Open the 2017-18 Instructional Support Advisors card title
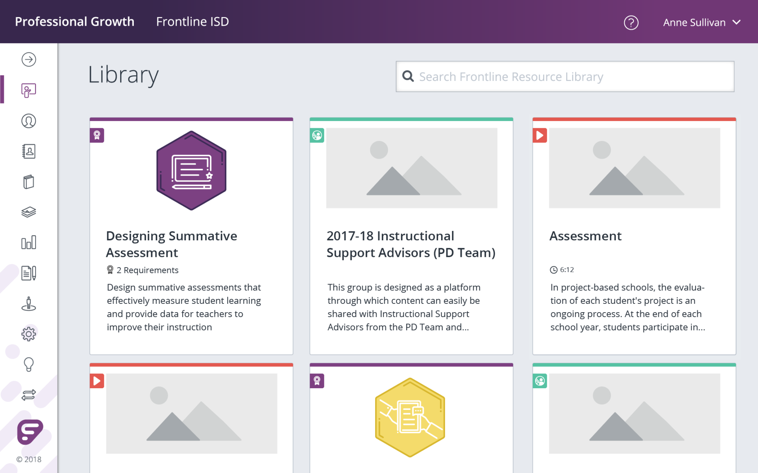Image resolution: width=758 pixels, height=473 pixels. 411,244
